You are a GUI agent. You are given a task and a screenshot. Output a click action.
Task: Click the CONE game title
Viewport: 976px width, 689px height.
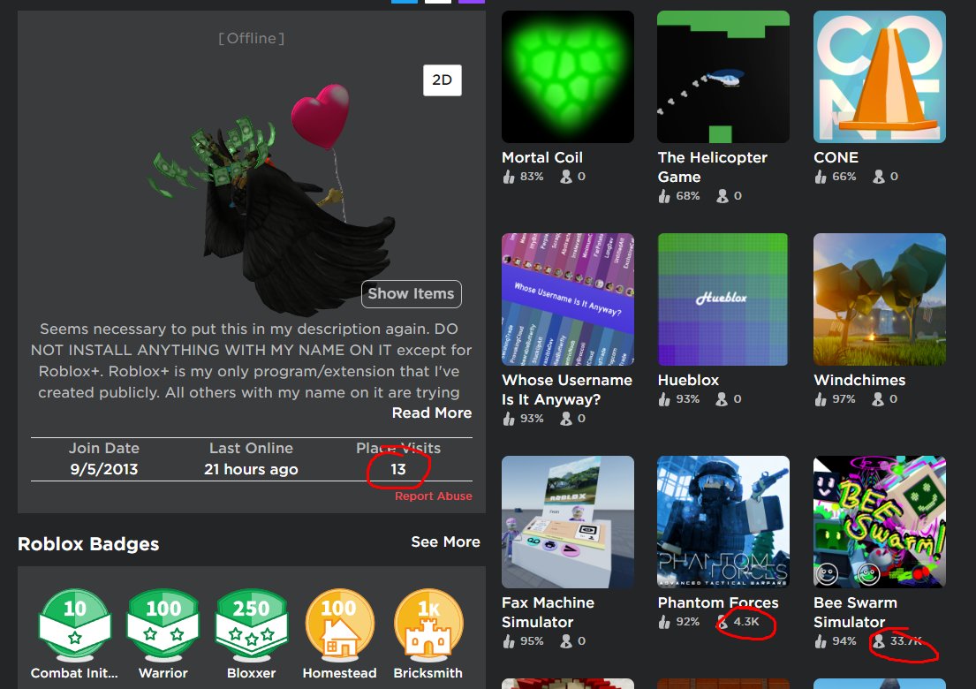coord(836,157)
